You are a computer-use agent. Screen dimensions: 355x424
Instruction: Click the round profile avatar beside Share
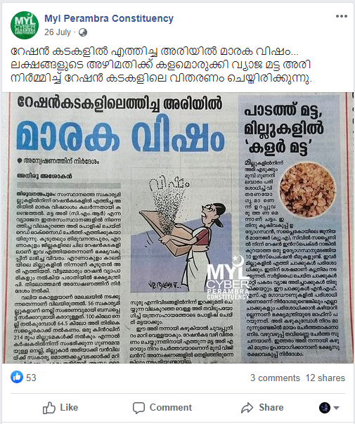pos(325,408)
